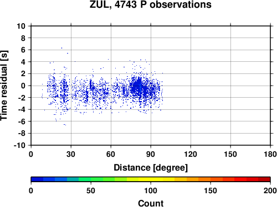Click the y-axis tick label '-2'
The image size is (277, 207).
[x=22, y=98]
